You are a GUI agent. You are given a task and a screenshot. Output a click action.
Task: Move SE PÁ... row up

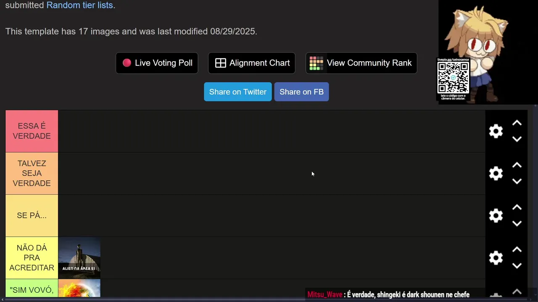click(517, 208)
